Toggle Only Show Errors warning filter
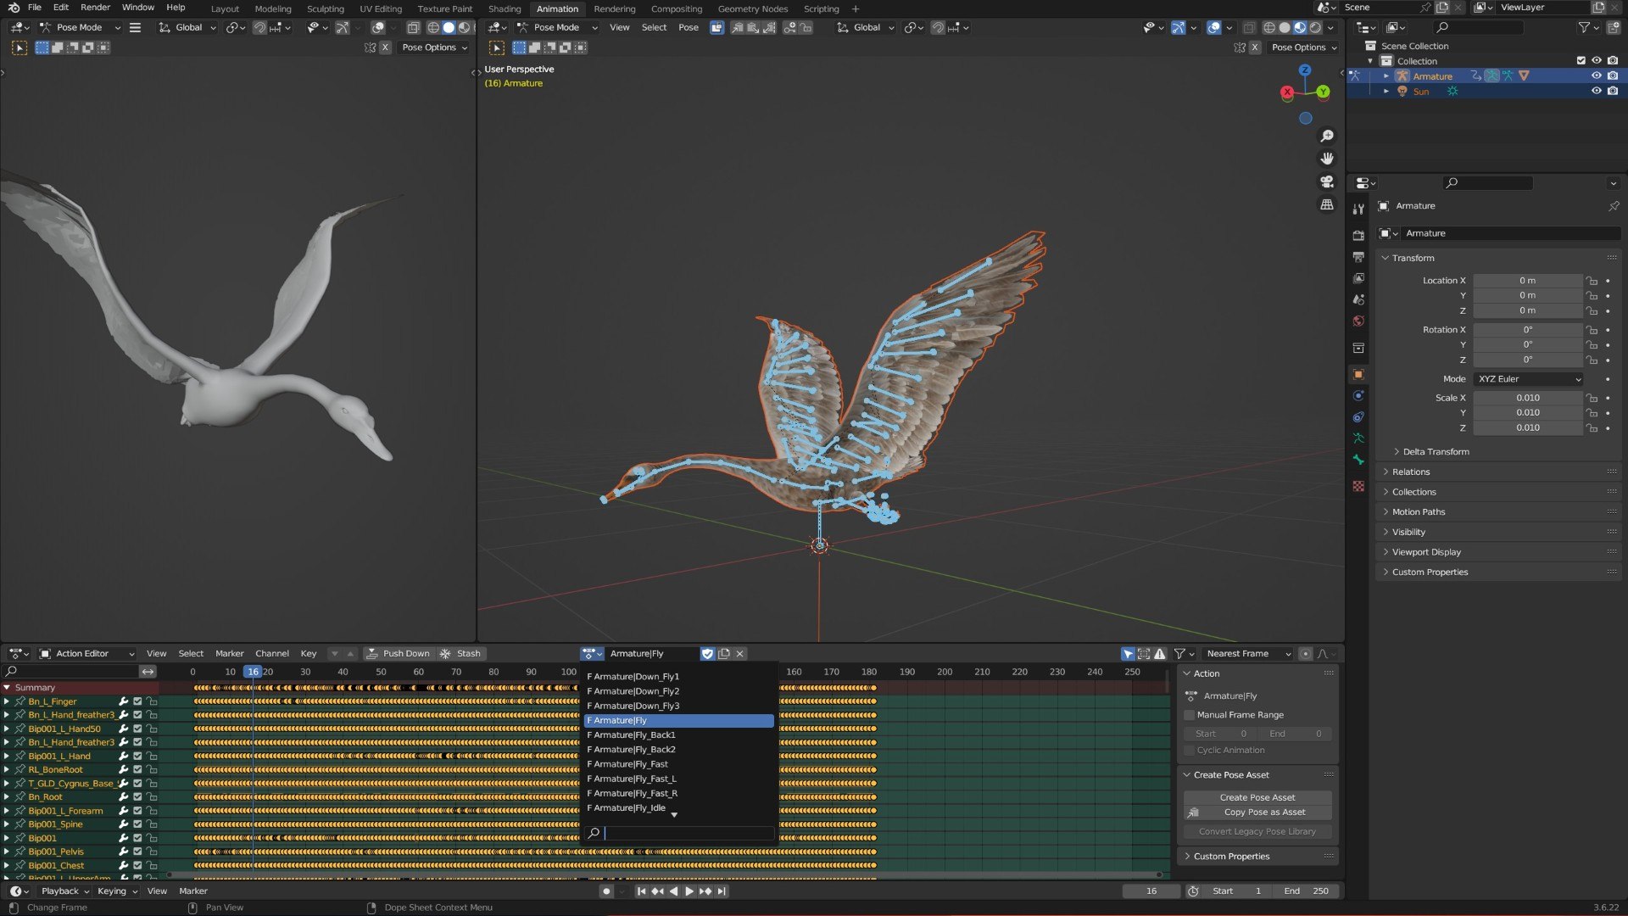This screenshot has width=1628, height=916. (1160, 654)
